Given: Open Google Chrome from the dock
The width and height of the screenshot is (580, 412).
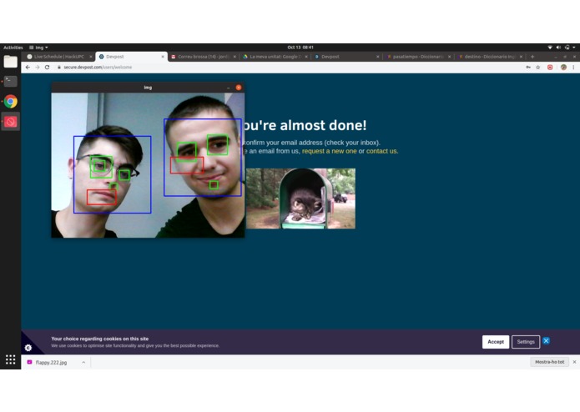Looking at the screenshot, I should pos(10,101).
